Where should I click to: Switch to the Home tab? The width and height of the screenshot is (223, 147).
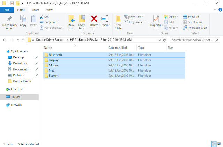click(x=21, y=10)
